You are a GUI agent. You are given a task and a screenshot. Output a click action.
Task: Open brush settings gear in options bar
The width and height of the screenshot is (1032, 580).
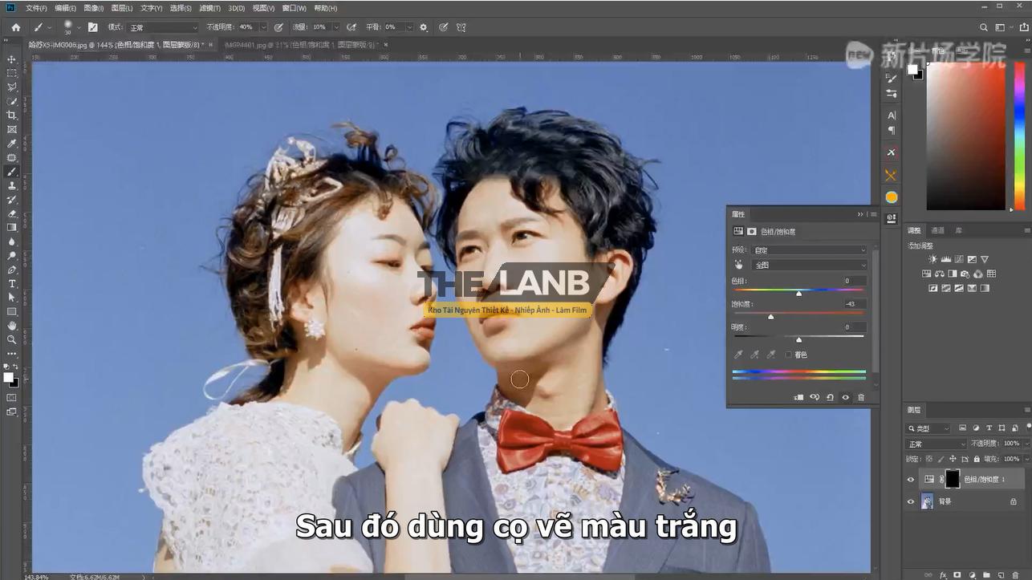click(x=424, y=27)
